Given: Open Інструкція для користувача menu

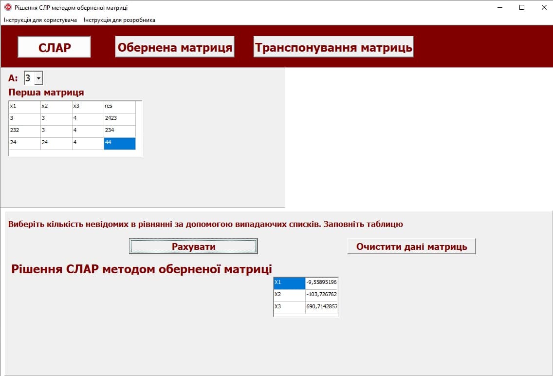Looking at the screenshot, I should pos(40,20).
